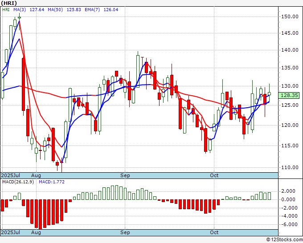
Task: Click 2025Jul on MACD date axis
Action: (x=10, y=232)
